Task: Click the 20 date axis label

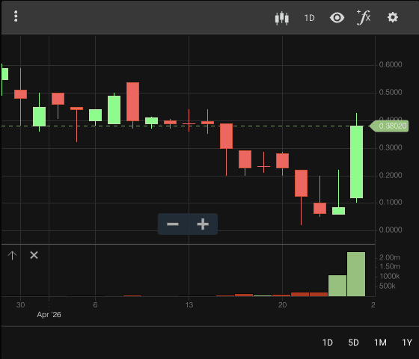Action: (x=283, y=305)
